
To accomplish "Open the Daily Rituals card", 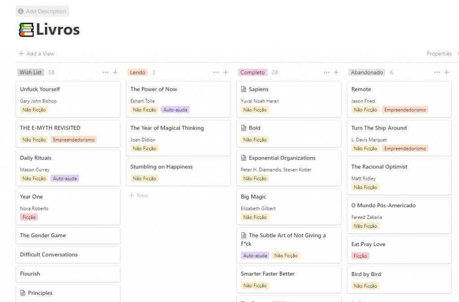I will click(x=68, y=168).
